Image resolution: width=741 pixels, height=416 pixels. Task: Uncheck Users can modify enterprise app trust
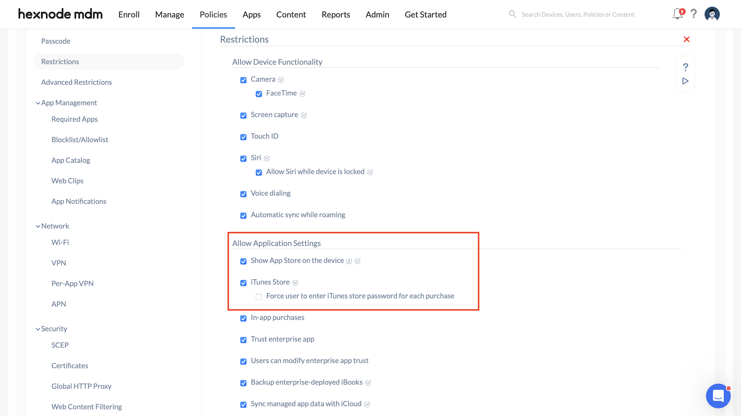click(243, 362)
